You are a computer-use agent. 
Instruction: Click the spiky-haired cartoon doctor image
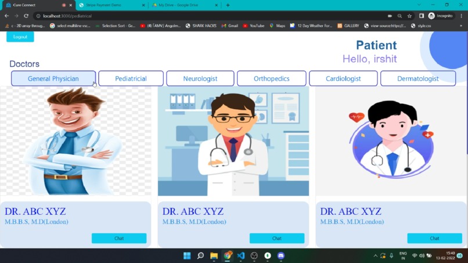tap(75, 141)
